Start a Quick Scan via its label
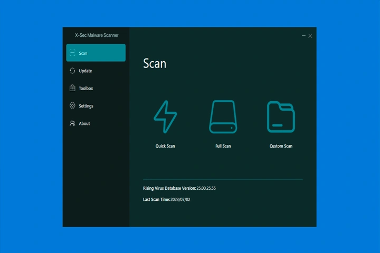380x253 pixels. point(165,146)
